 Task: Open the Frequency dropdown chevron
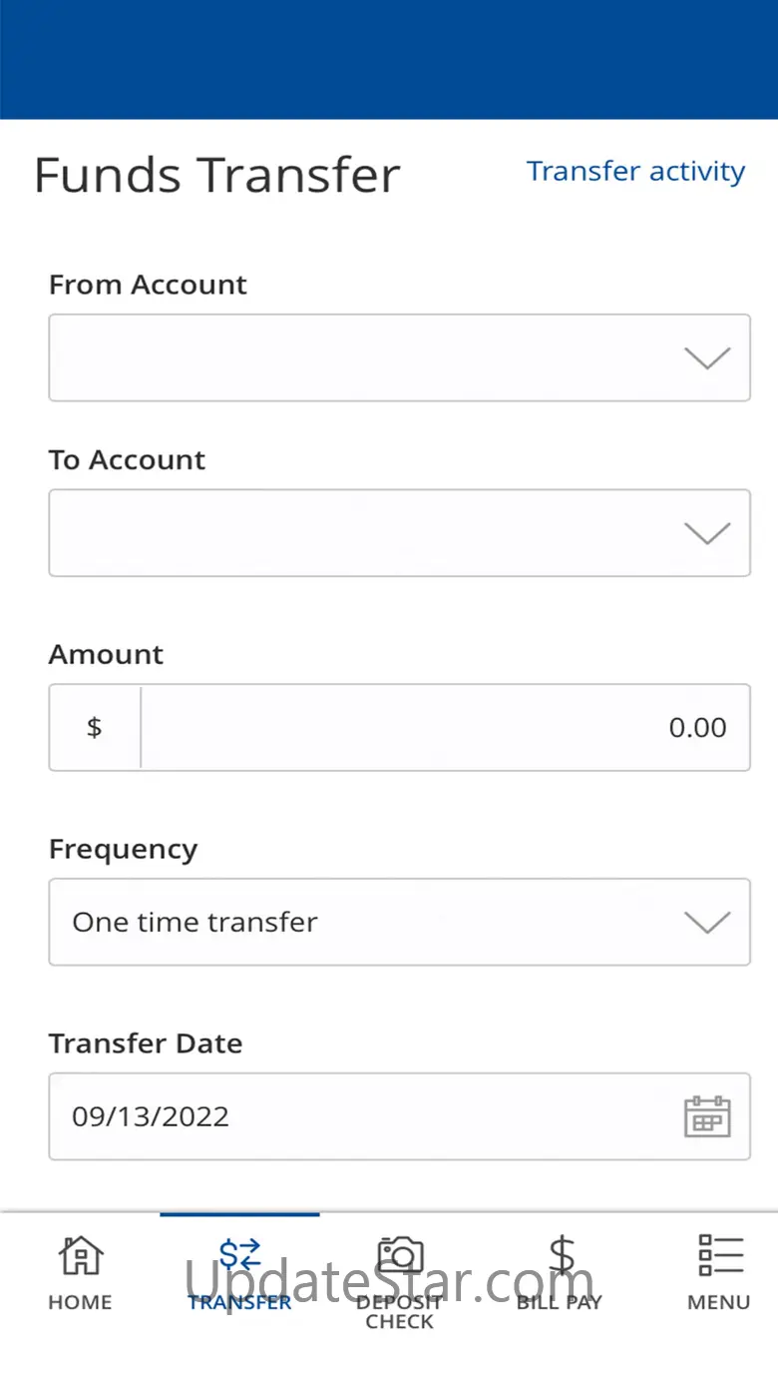click(707, 923)
